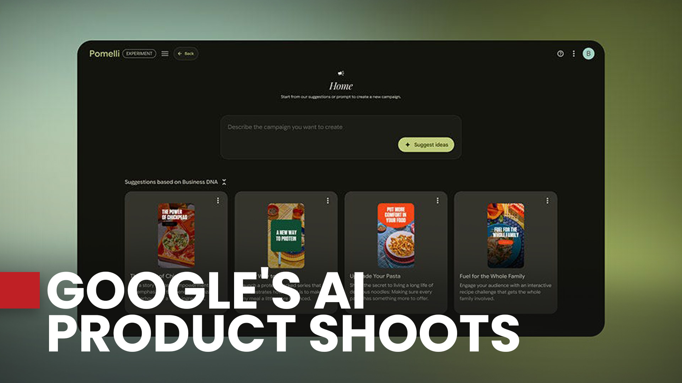The width and height of the screenshot is (682, 383).
Task: Click the help question mark icon
Action: click(560, 54)
